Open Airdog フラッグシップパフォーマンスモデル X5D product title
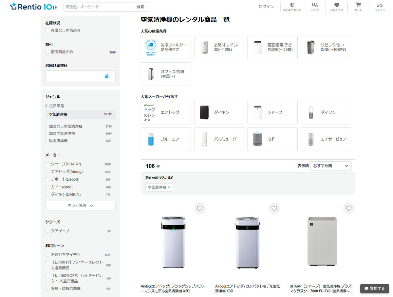This screenshot has height=297, width=393. (x=173, y=288)
